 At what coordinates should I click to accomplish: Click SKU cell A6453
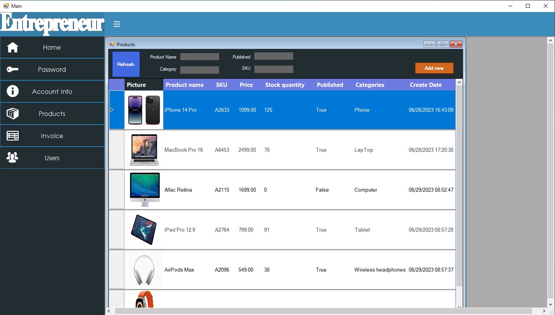pyautogui.click(x=225, y=150)
